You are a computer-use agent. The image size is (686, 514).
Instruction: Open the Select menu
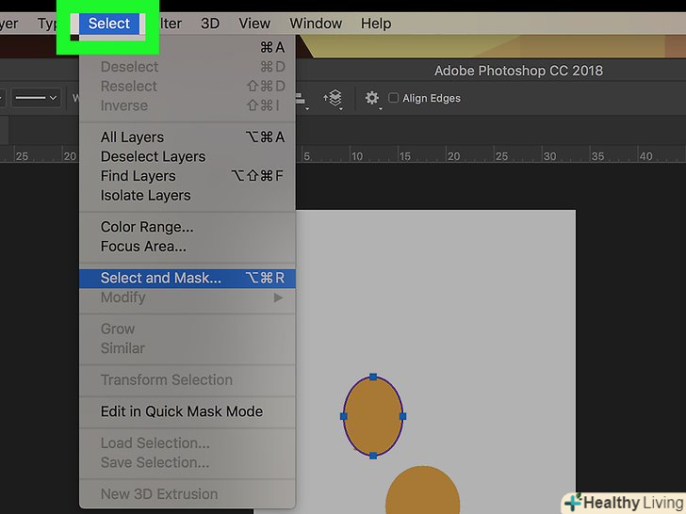108,24
